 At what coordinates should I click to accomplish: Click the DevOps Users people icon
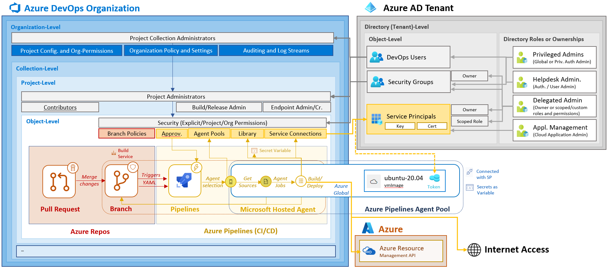click(x=376, y=57)
